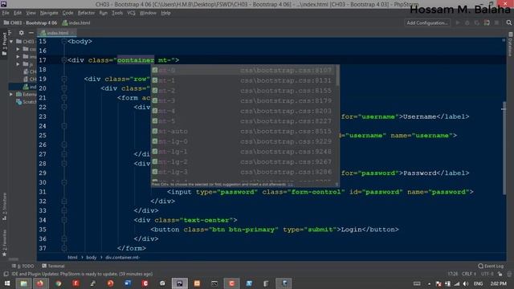Open the Project tool window sidebar button
The image size is (514, 289).
[x=4, y=43]
